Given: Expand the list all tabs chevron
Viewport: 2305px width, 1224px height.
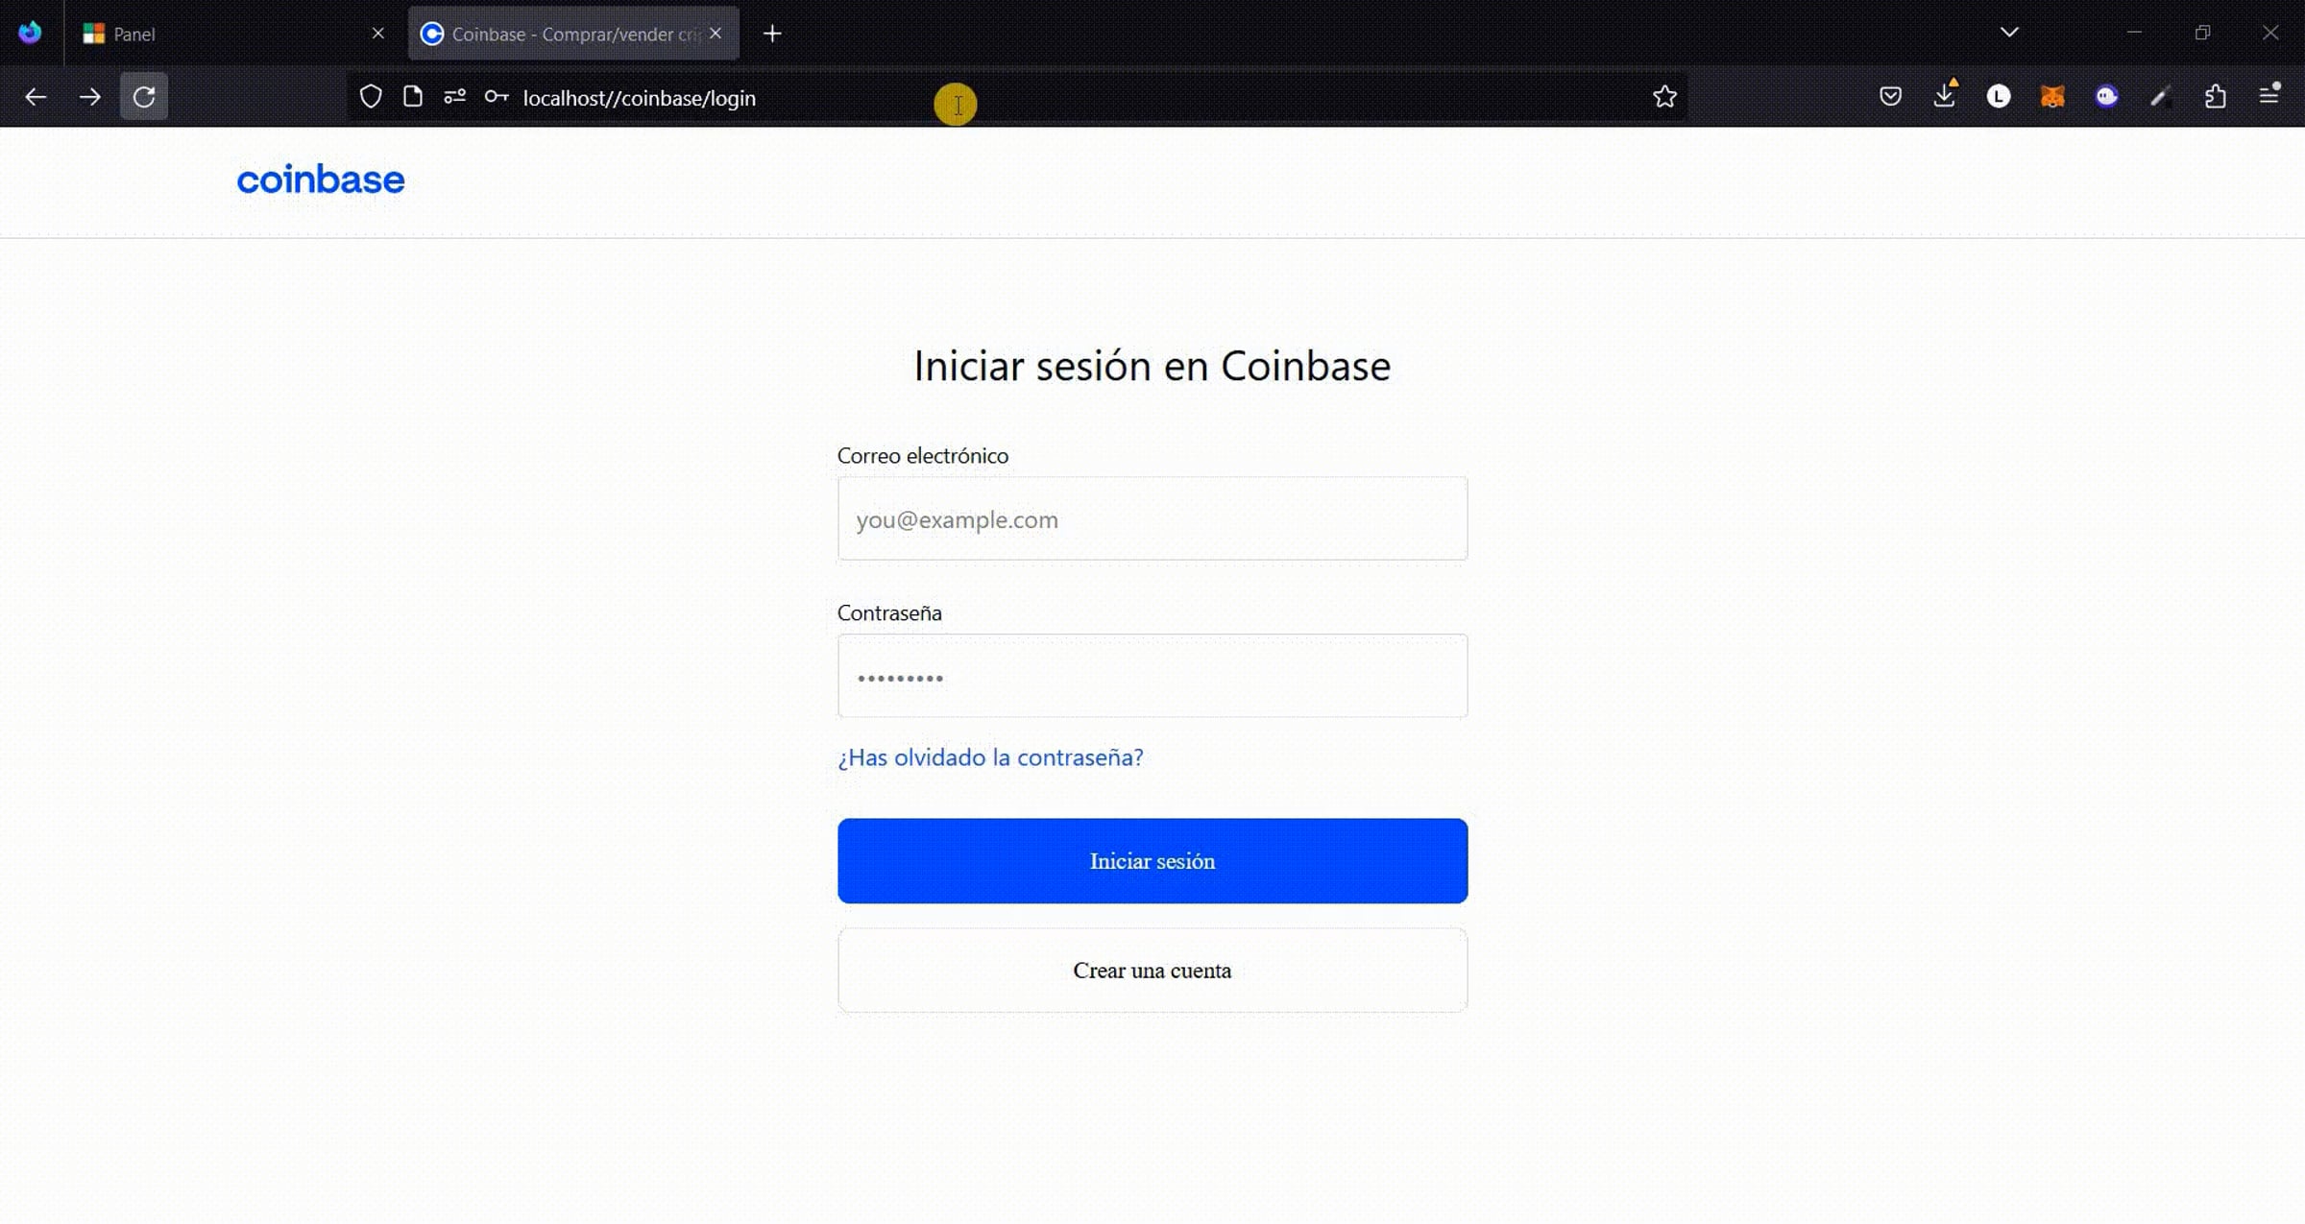Looking at the screenshot, I should click(x=2009, y=33).
